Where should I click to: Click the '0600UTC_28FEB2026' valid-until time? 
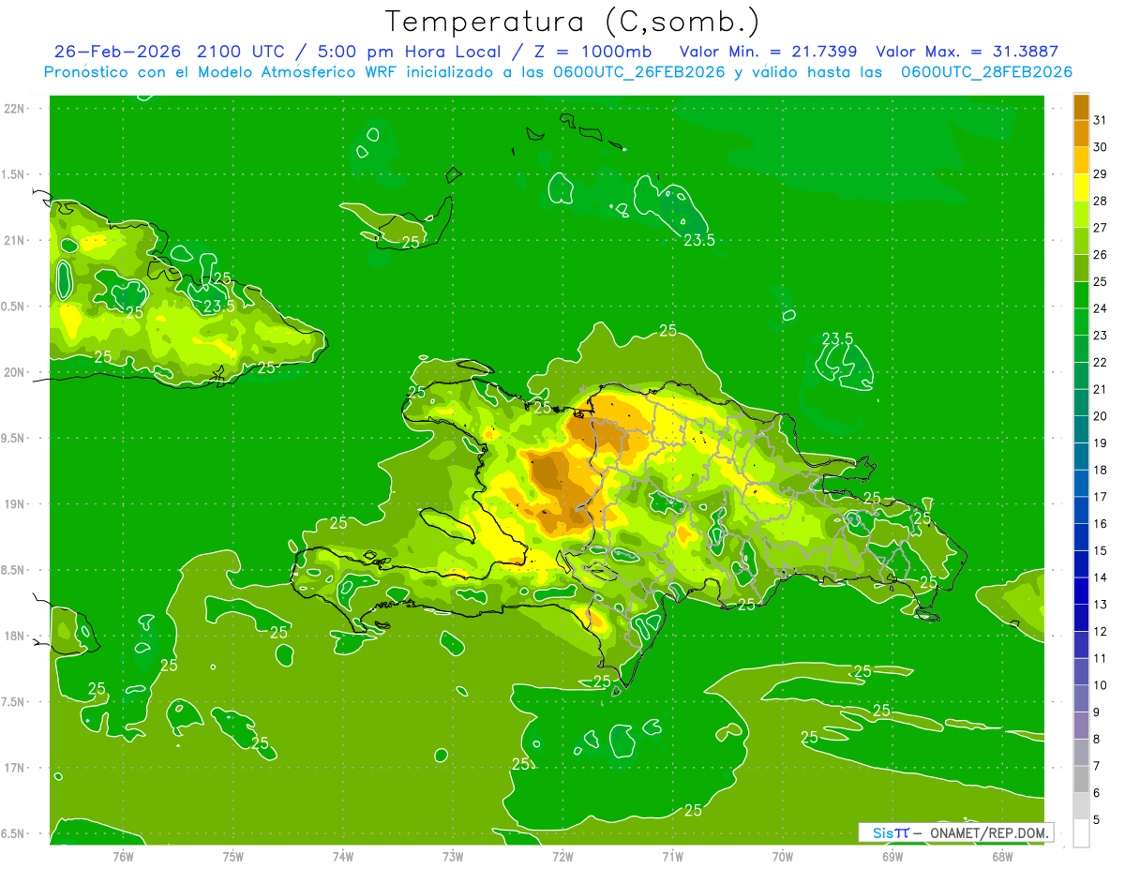point(986,72)
